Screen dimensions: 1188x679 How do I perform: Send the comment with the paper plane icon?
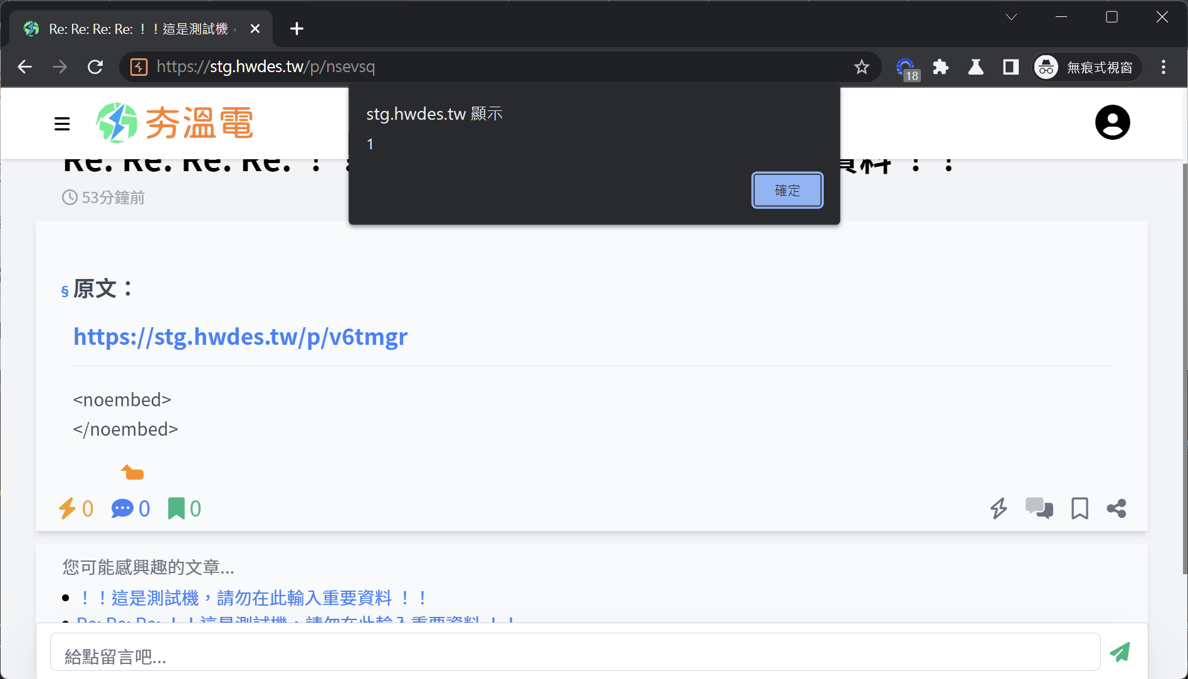click(x=1120, y=652)
